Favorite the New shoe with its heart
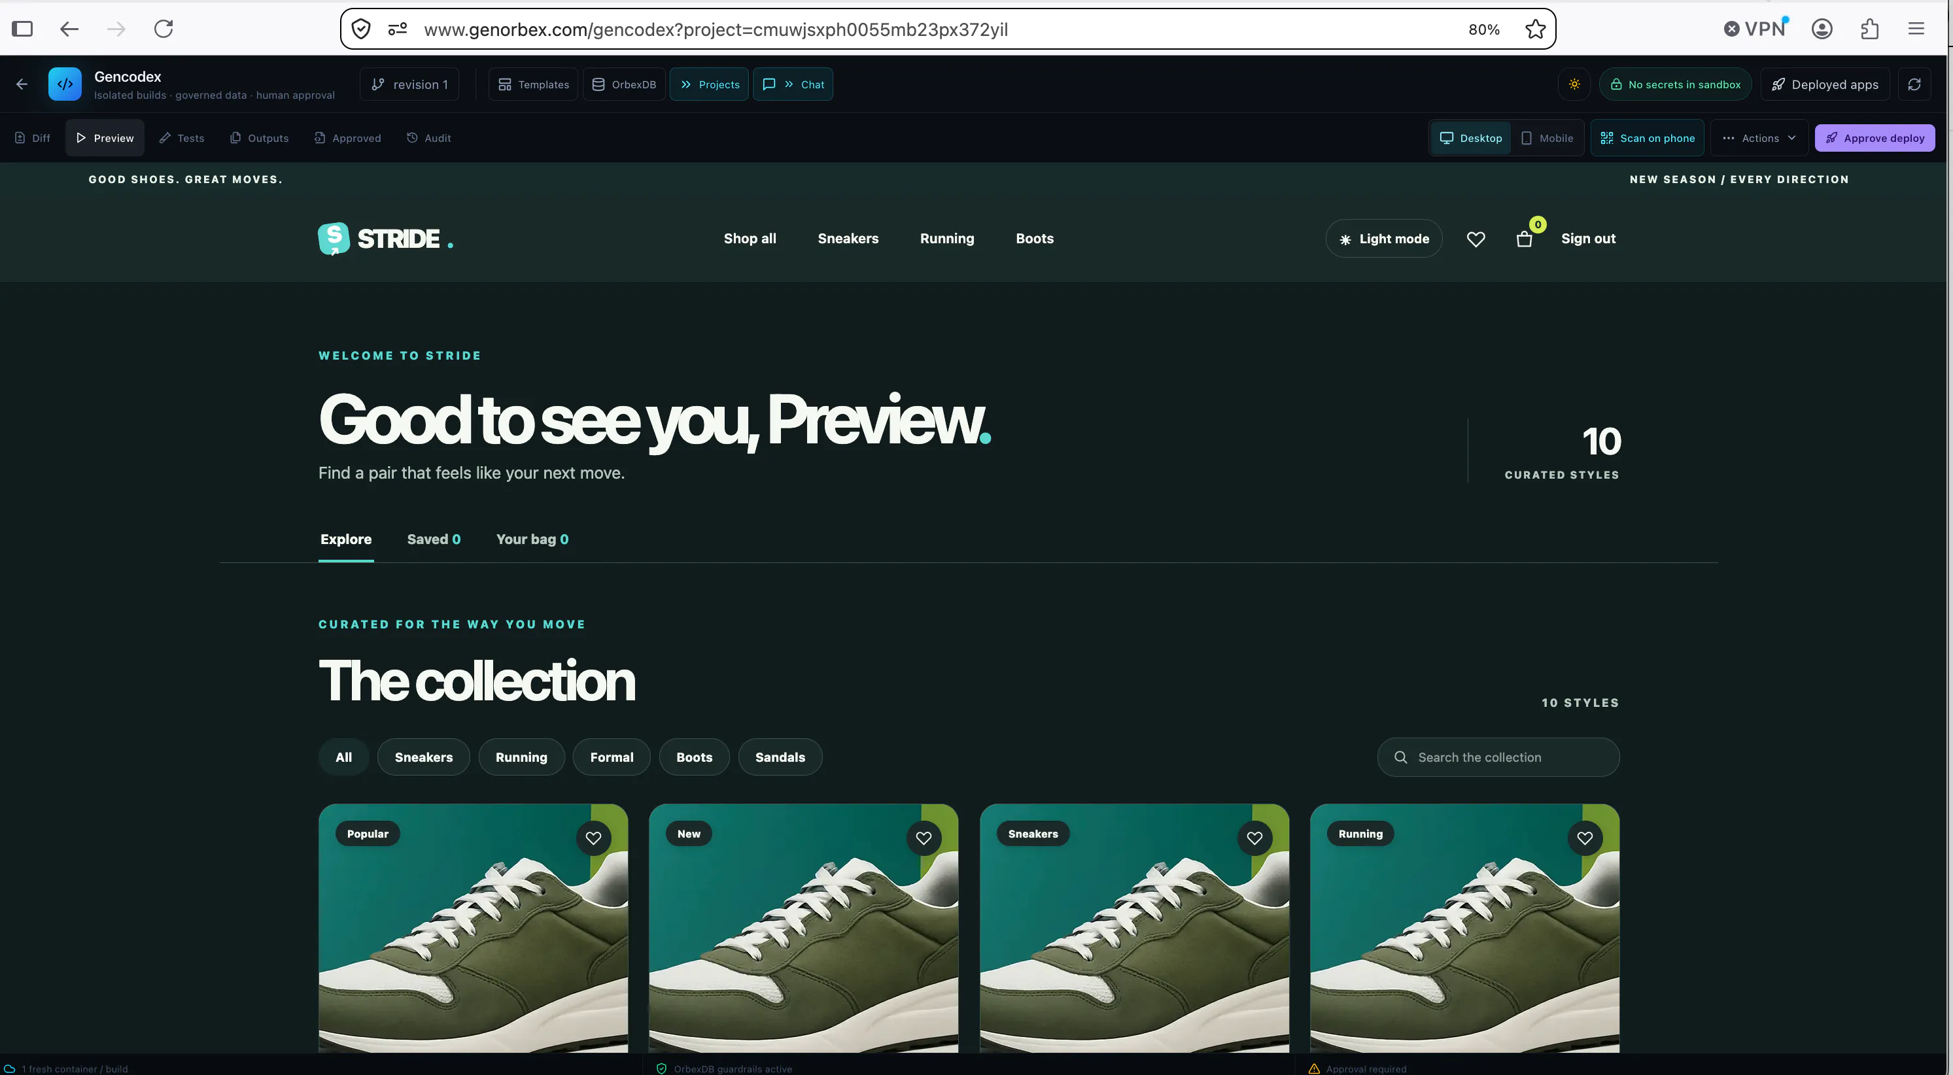The height and width of the screenshot is (1075, 1953). [x=924, y=838]
